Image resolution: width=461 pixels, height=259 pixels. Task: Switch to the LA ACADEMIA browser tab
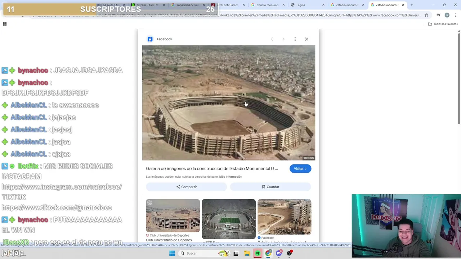108,5
